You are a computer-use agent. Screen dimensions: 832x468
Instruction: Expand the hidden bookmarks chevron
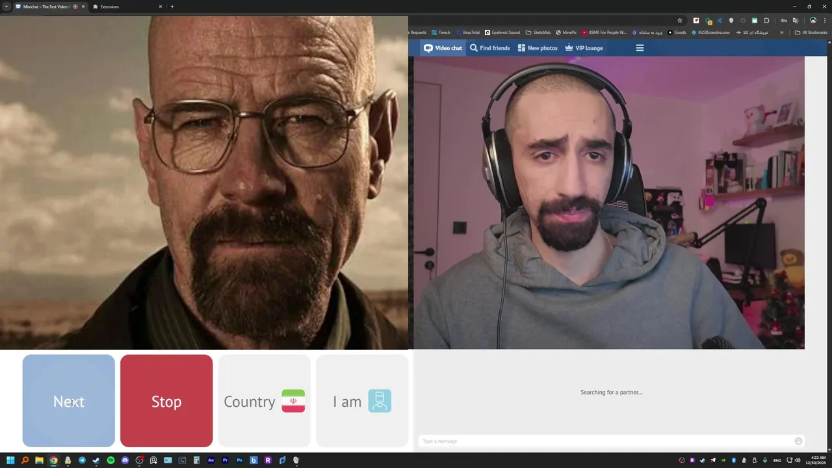782,32
